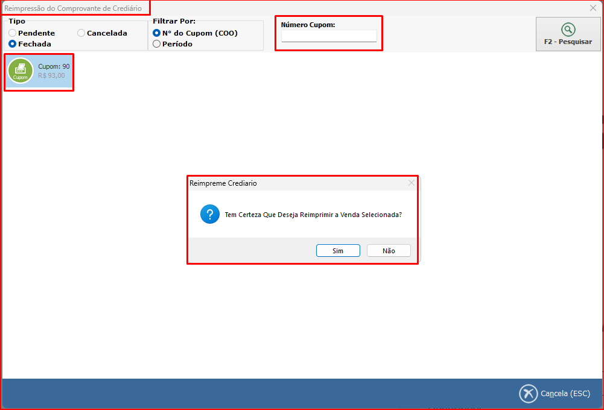Image resolution: width=604 pixels, height=410 pixels.
Task: Click the R$ 93,00 value text
Action: pos(51,76)
